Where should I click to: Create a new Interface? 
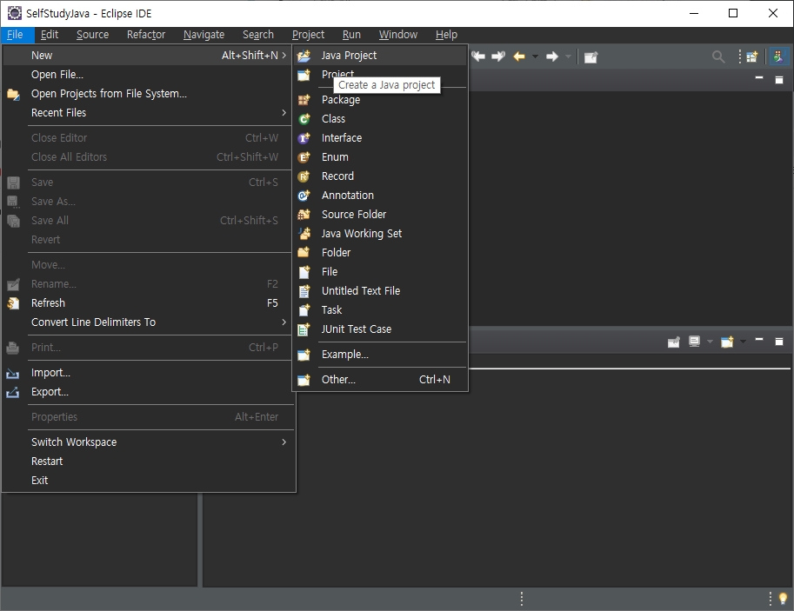click(x=380, y=138)
